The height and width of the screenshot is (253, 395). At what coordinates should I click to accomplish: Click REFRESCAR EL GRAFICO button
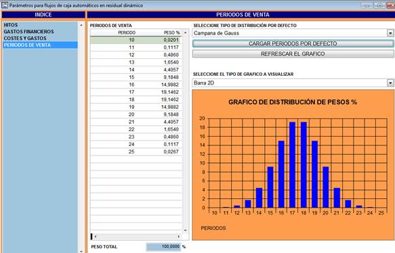coord(293,54)
